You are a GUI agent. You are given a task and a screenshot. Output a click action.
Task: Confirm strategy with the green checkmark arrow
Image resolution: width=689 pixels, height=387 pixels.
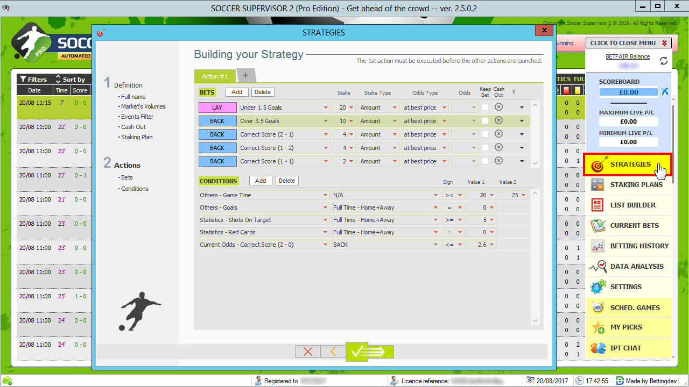370,351
